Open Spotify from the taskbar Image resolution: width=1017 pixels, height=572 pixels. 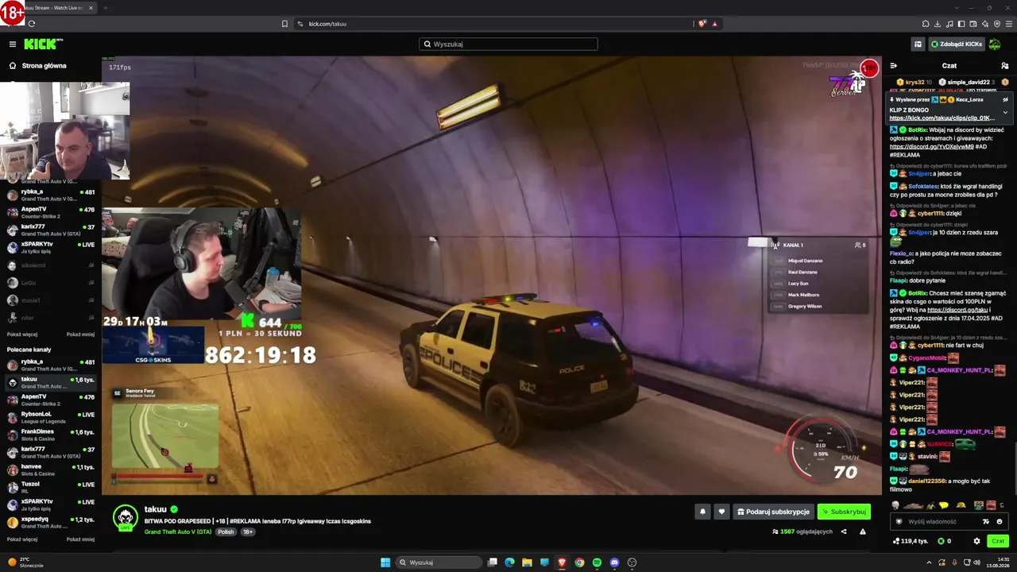click(x=597, y=562)
